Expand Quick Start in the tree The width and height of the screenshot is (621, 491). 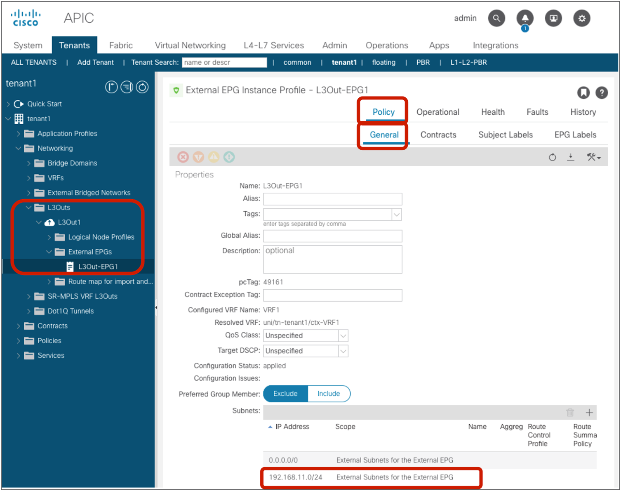[x=8, y=104]
